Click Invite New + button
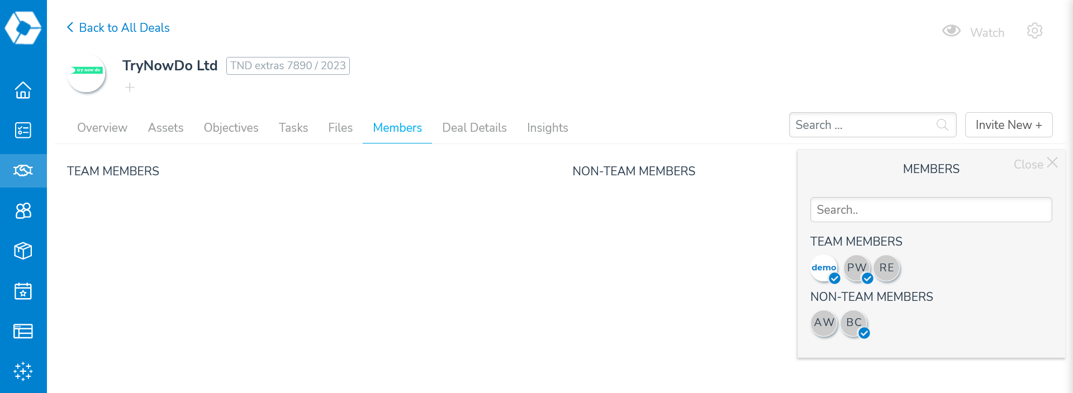1073x393 pixels. (x=1009, y=124)
